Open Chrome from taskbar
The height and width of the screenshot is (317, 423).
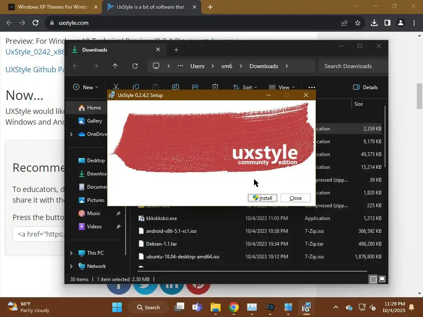point(234,307)
